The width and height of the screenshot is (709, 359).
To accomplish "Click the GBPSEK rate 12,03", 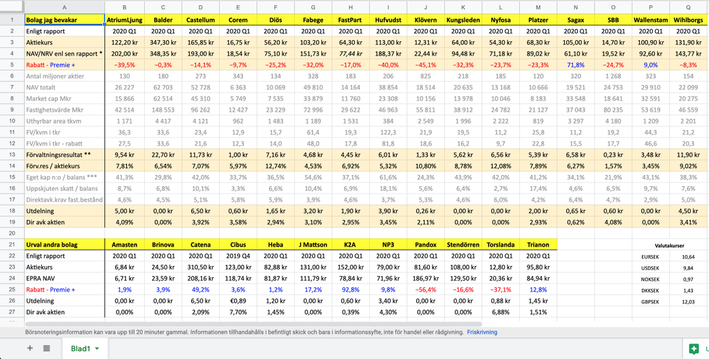I will click(688, 301).
